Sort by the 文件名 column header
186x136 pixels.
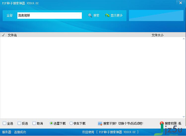click(12, 35)
